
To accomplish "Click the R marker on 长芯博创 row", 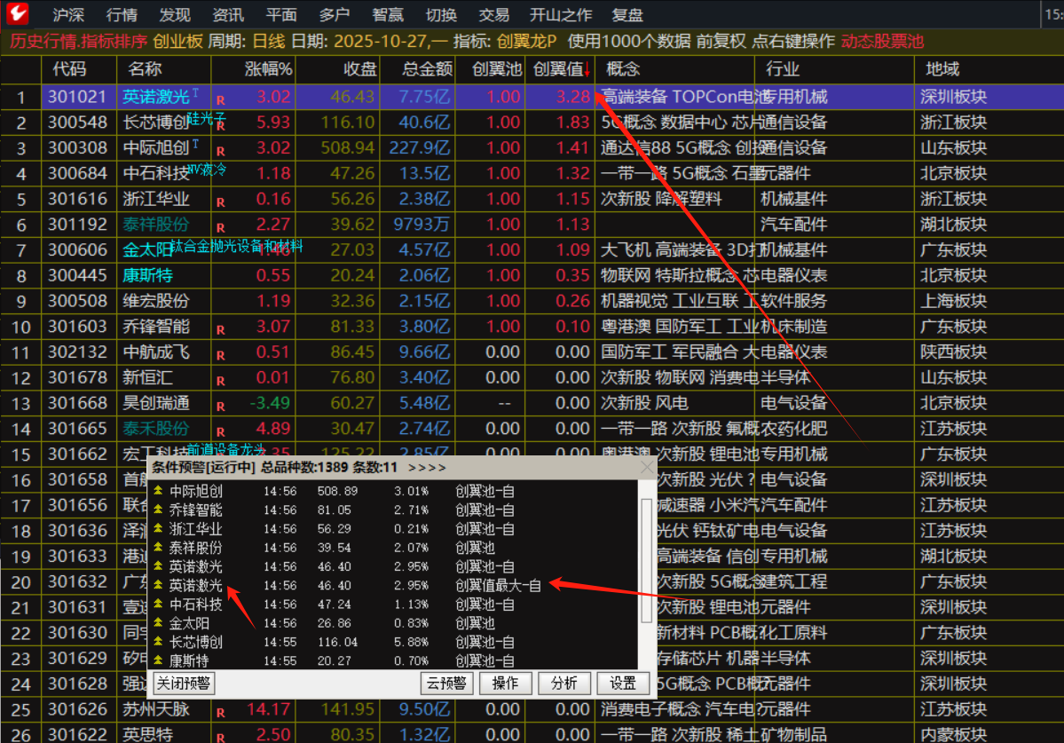I will (x=220, y=126).
